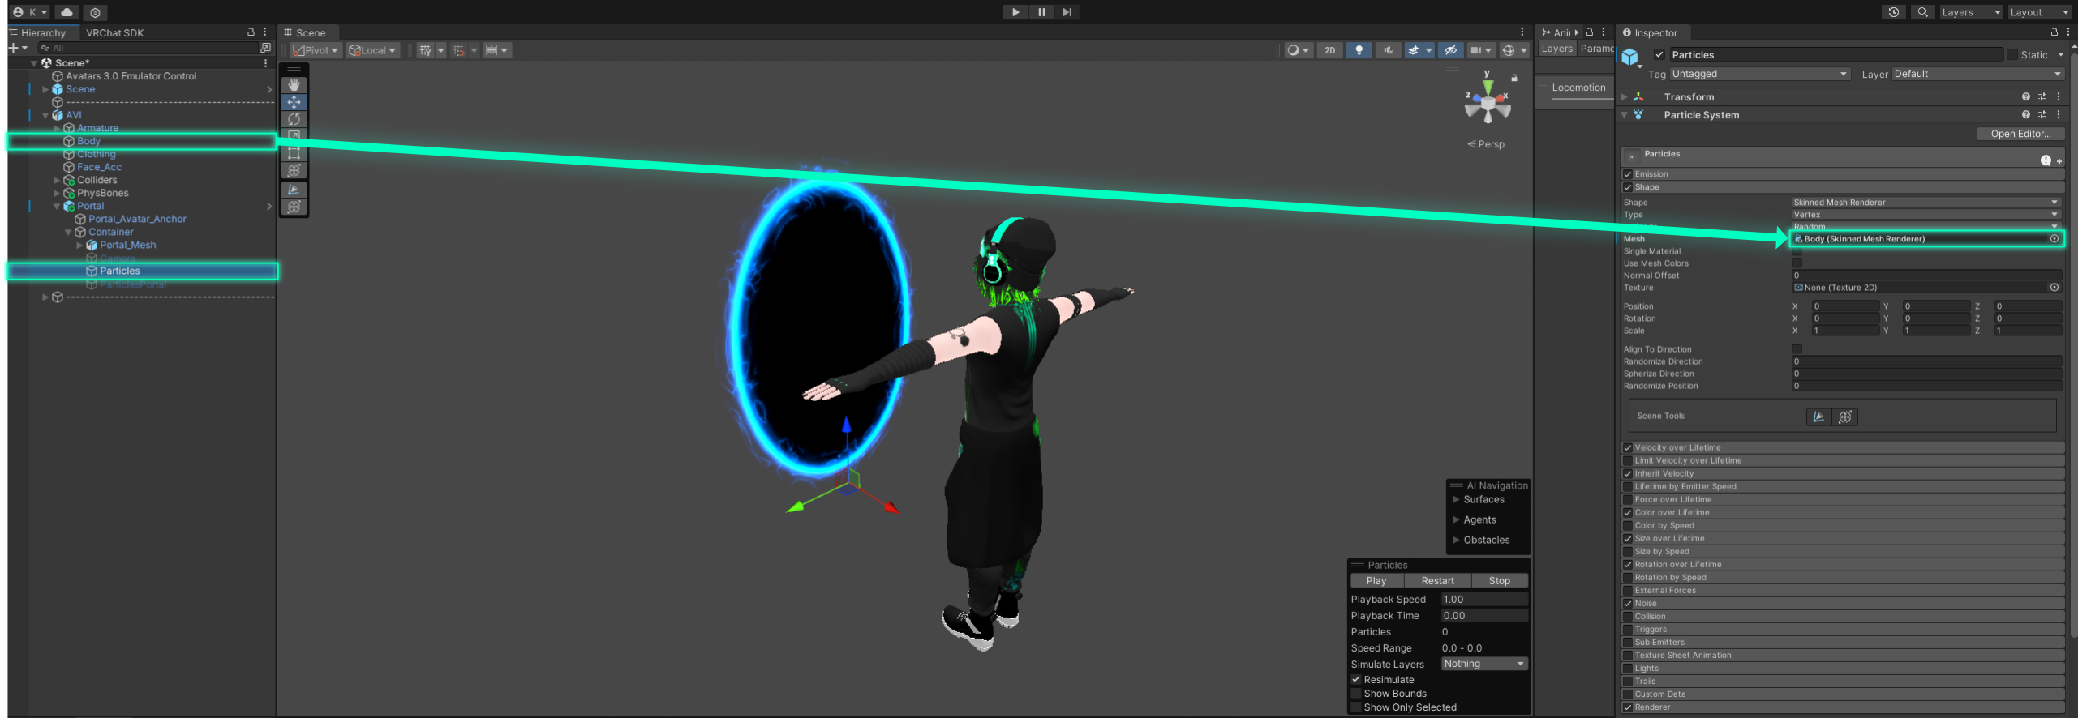This screenshot has height=718, width=2078.
Task: Toggle the Noise module checkbox
Action: coord(1628,604)
